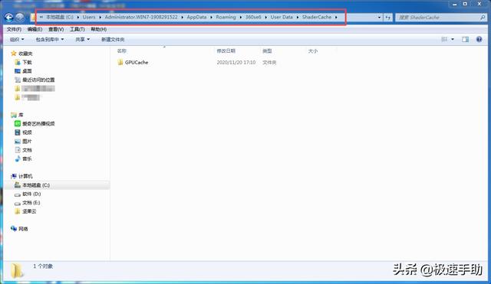Click 本地磁盘 (C:) in the address breadcrumb

[x=60, y=17]
